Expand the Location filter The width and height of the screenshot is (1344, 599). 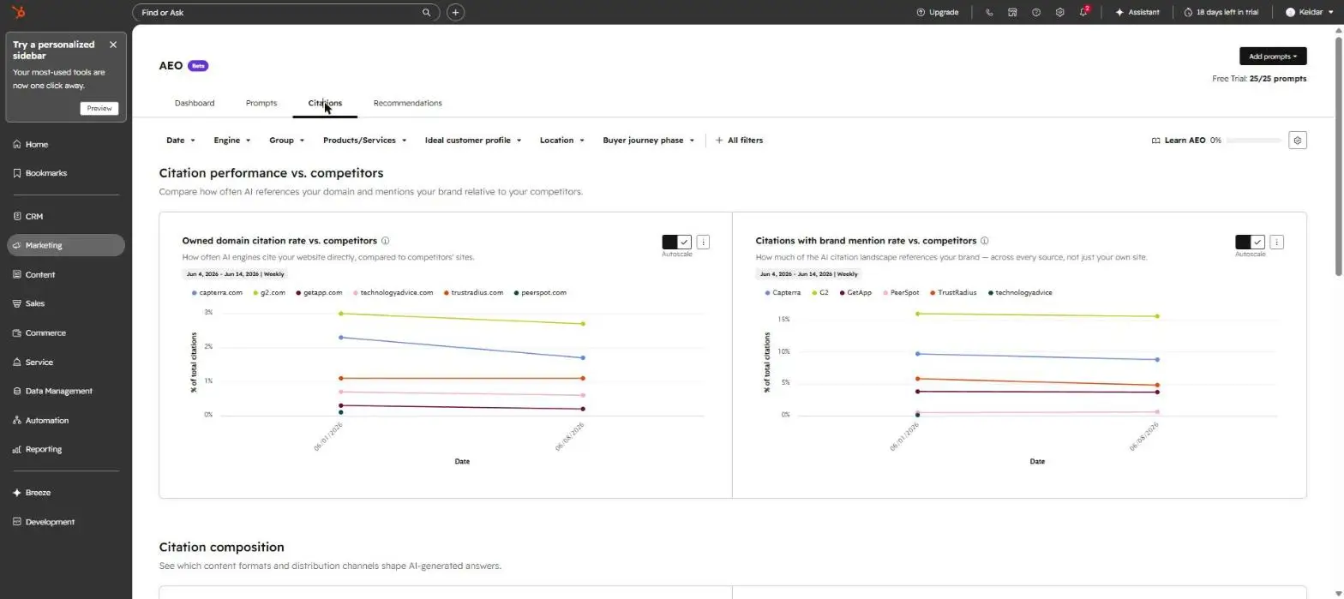pos(562,141)
